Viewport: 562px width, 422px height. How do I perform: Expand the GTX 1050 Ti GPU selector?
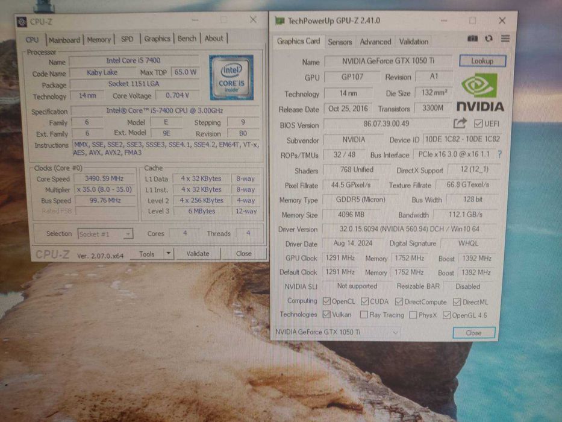pyautogui.click(x=337, y=332)
